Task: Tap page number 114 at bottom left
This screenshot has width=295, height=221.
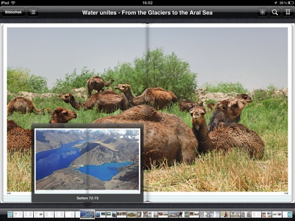Action: click(9, 193)
